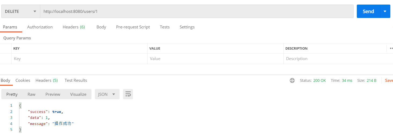This screenshot has height=136, width=393.
Task: Click the DESCRIPTION column header
Action: click(x=296, y=49)
